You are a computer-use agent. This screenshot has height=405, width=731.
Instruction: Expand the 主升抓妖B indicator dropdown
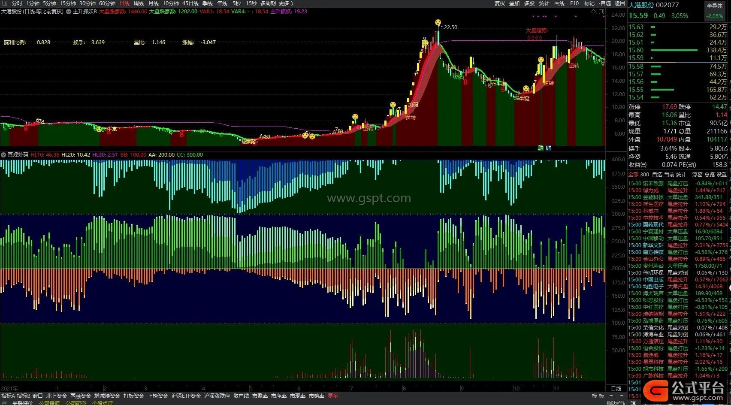(69, 12)
